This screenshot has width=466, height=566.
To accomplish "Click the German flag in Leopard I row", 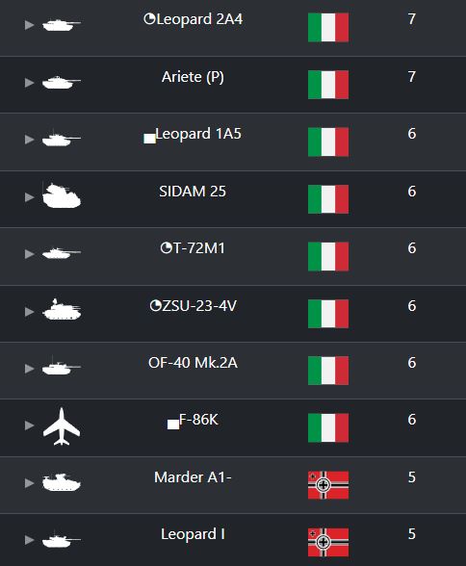I will (328, 543).
